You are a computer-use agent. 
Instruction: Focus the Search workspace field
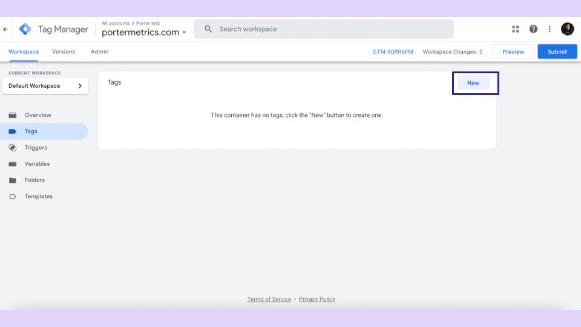(323, 29)
